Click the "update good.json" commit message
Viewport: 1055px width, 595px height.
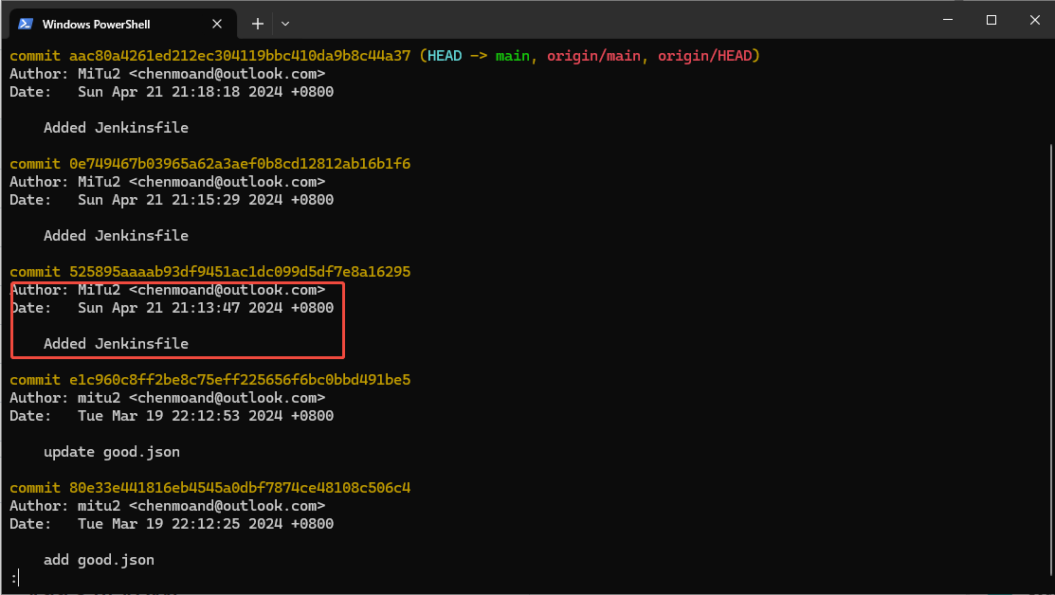111,452
